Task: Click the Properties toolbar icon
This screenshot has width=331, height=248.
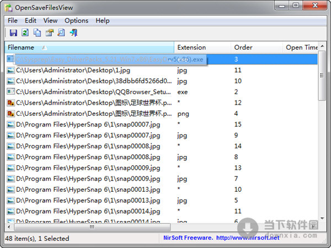Action: (x=50, y=33)
